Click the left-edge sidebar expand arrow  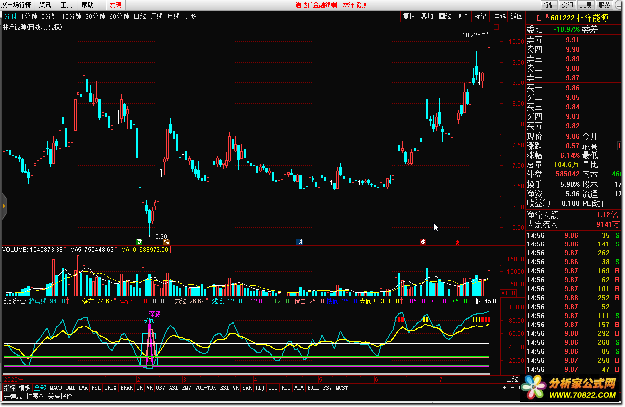click(x=4, y=206)
